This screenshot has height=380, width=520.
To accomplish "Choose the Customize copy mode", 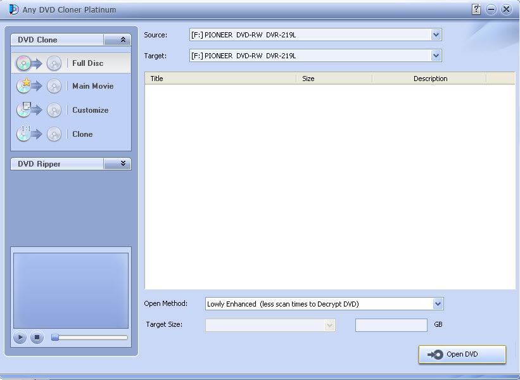I will [x=72, y=110].
